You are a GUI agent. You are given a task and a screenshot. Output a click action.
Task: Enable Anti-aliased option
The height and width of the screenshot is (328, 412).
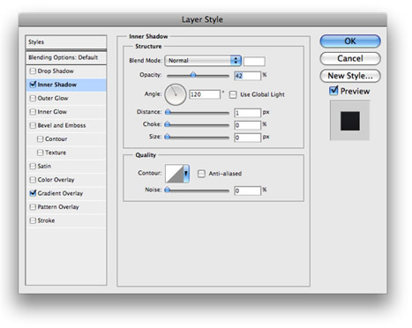click(201, 174)
